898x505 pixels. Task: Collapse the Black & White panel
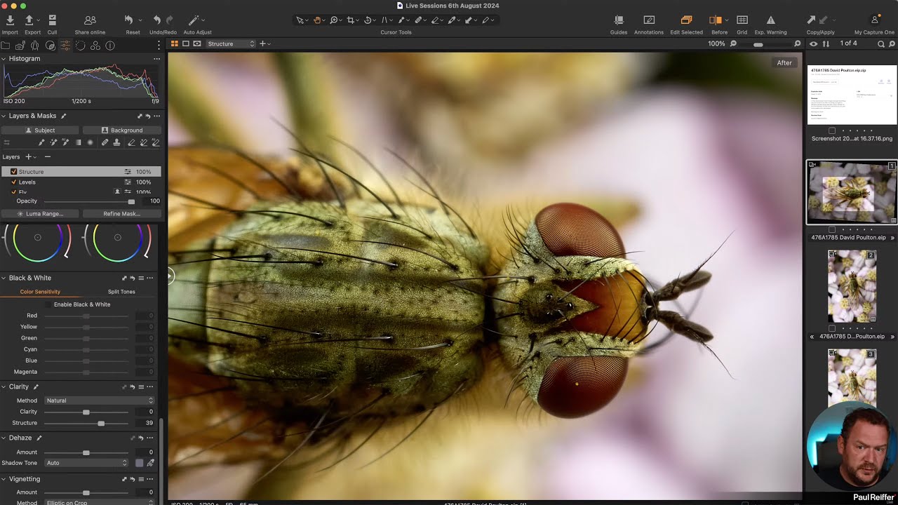click(x=4, y=278)
